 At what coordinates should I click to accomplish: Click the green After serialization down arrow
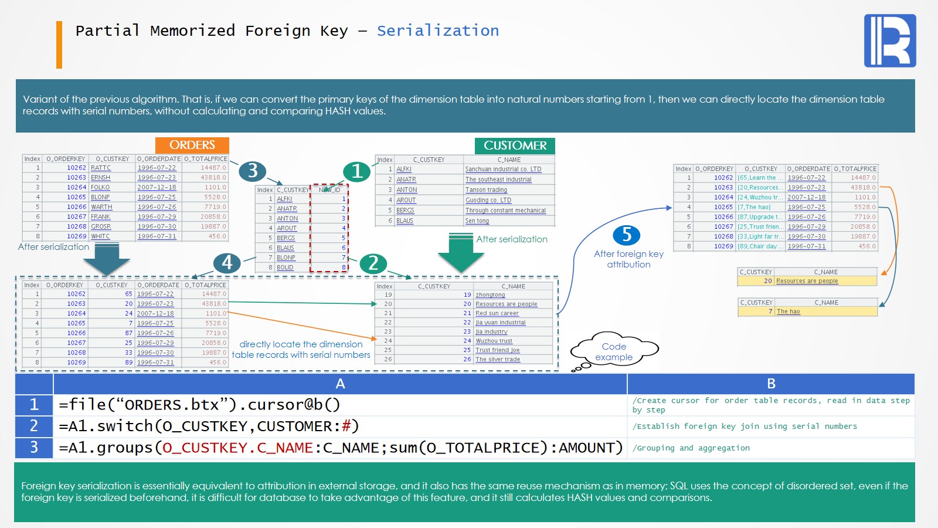pos(461,252)
